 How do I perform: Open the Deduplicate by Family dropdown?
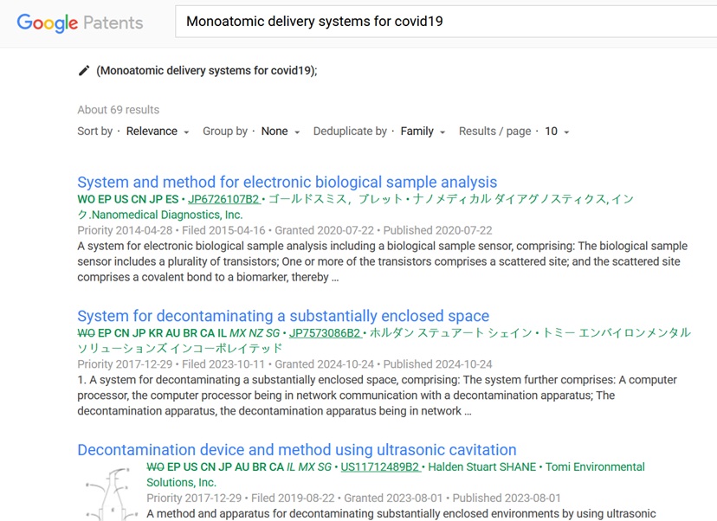pyautogui.click(x=423, y=132)
